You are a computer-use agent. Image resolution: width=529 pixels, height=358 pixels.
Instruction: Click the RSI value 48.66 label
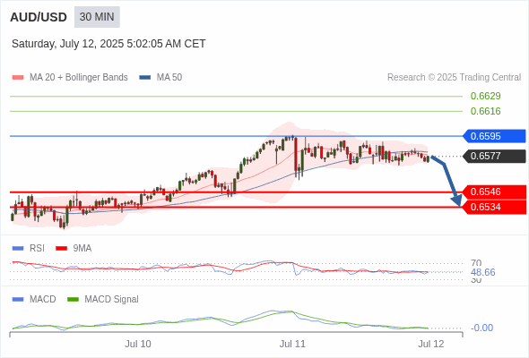tap(482, 272)
